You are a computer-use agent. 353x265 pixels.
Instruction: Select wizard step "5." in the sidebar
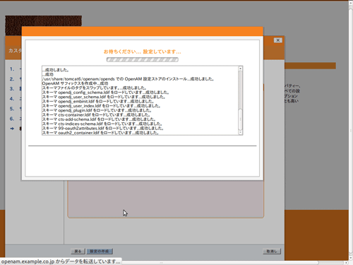pos(12,109)
